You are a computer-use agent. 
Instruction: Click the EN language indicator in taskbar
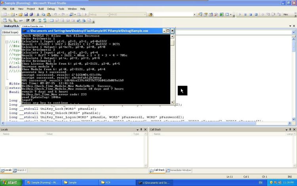coord(261,182)
